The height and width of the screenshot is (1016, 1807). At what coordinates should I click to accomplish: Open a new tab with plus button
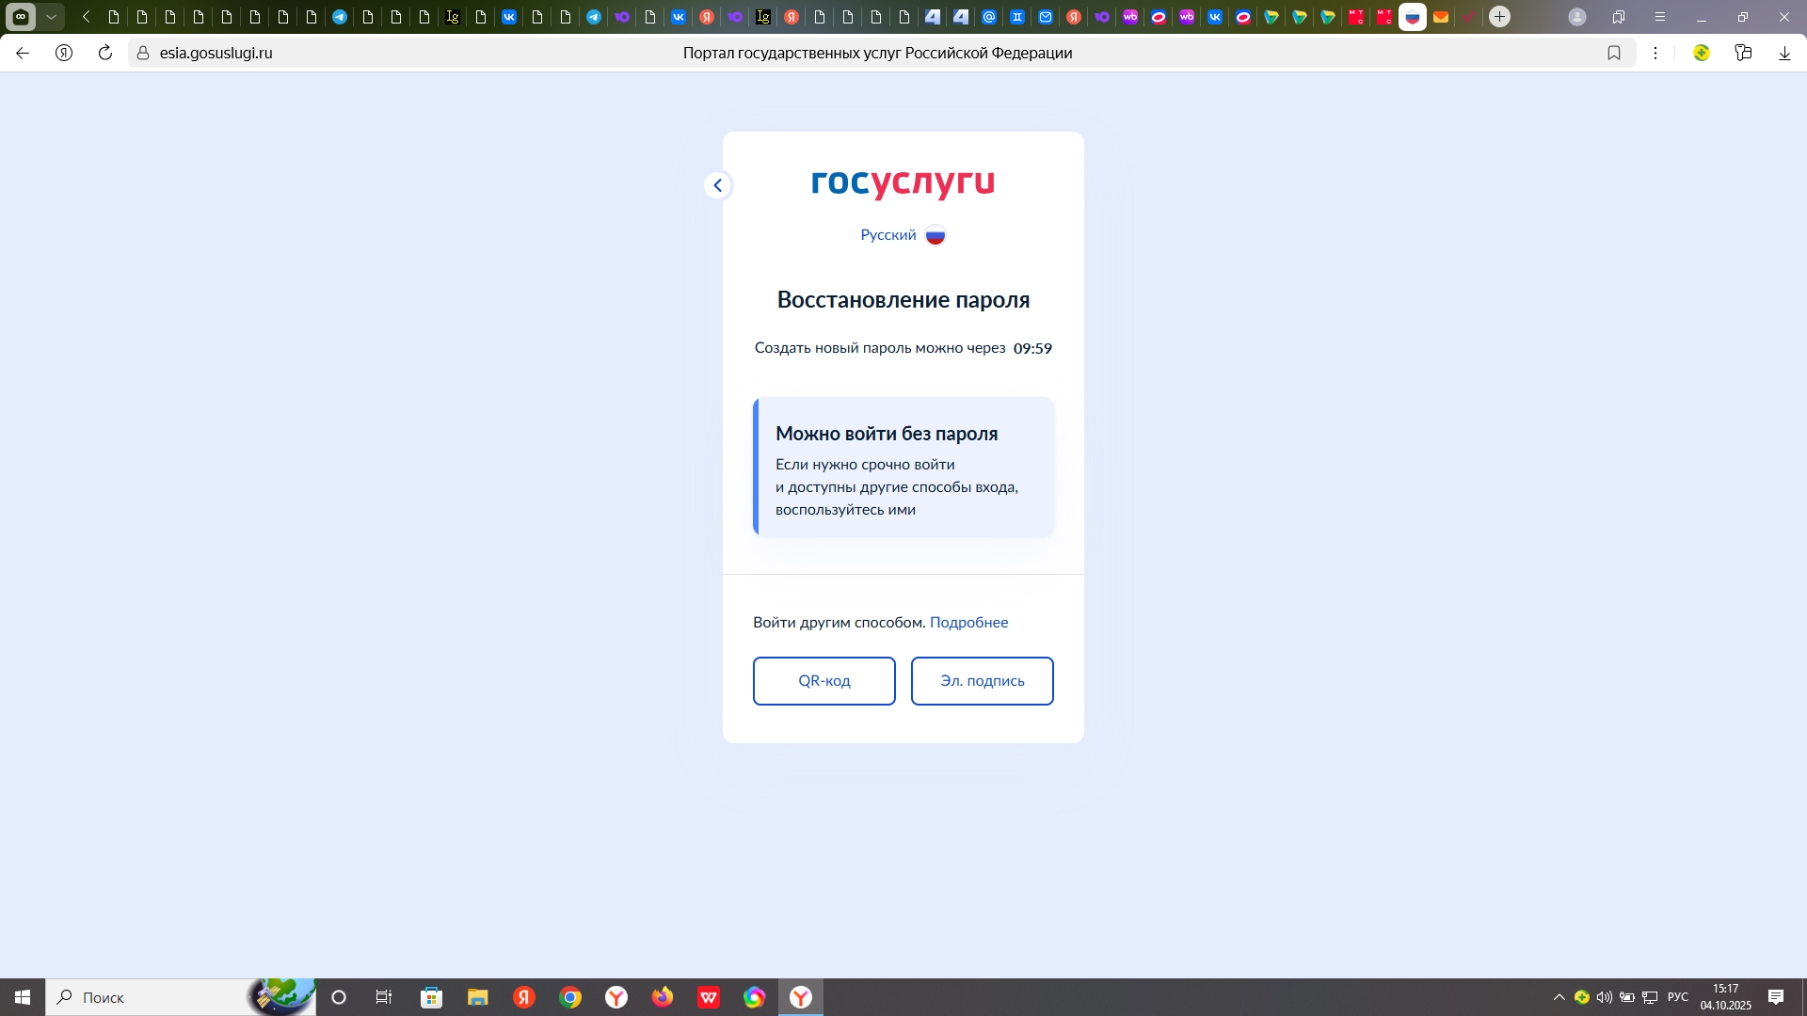pos(1500,17)
